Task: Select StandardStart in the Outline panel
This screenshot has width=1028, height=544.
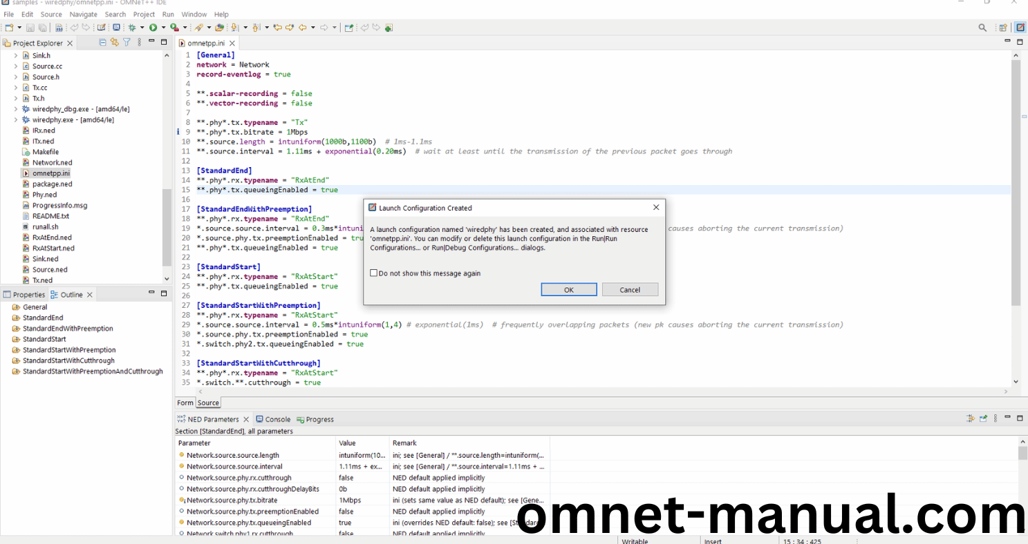Action: tap(44, 339)
